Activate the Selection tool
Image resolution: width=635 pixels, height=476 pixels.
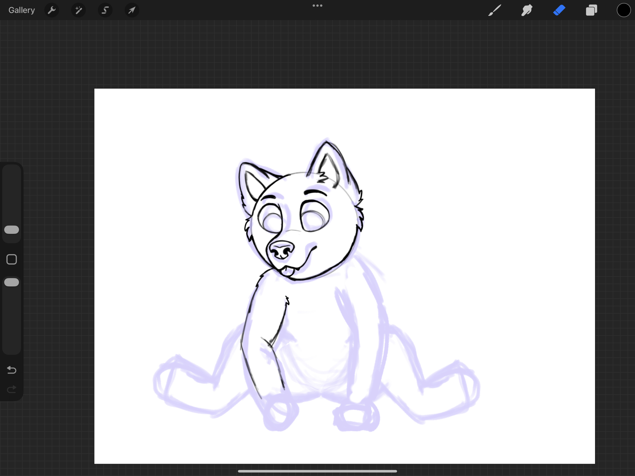(105, 10)
